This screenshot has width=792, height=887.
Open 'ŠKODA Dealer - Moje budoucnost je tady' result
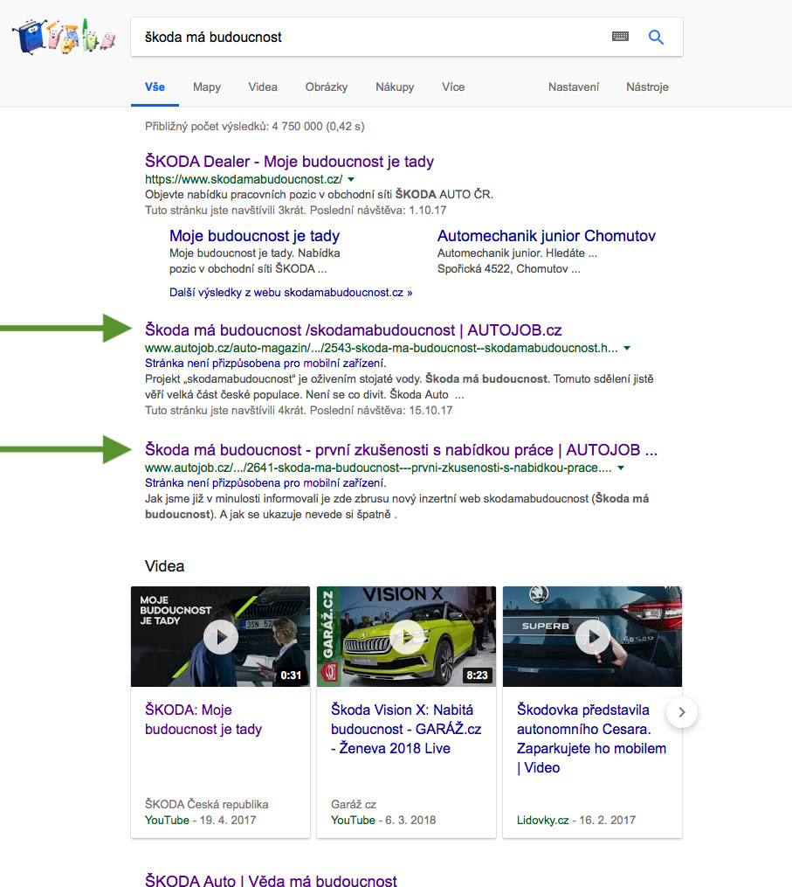coord(289,161)
